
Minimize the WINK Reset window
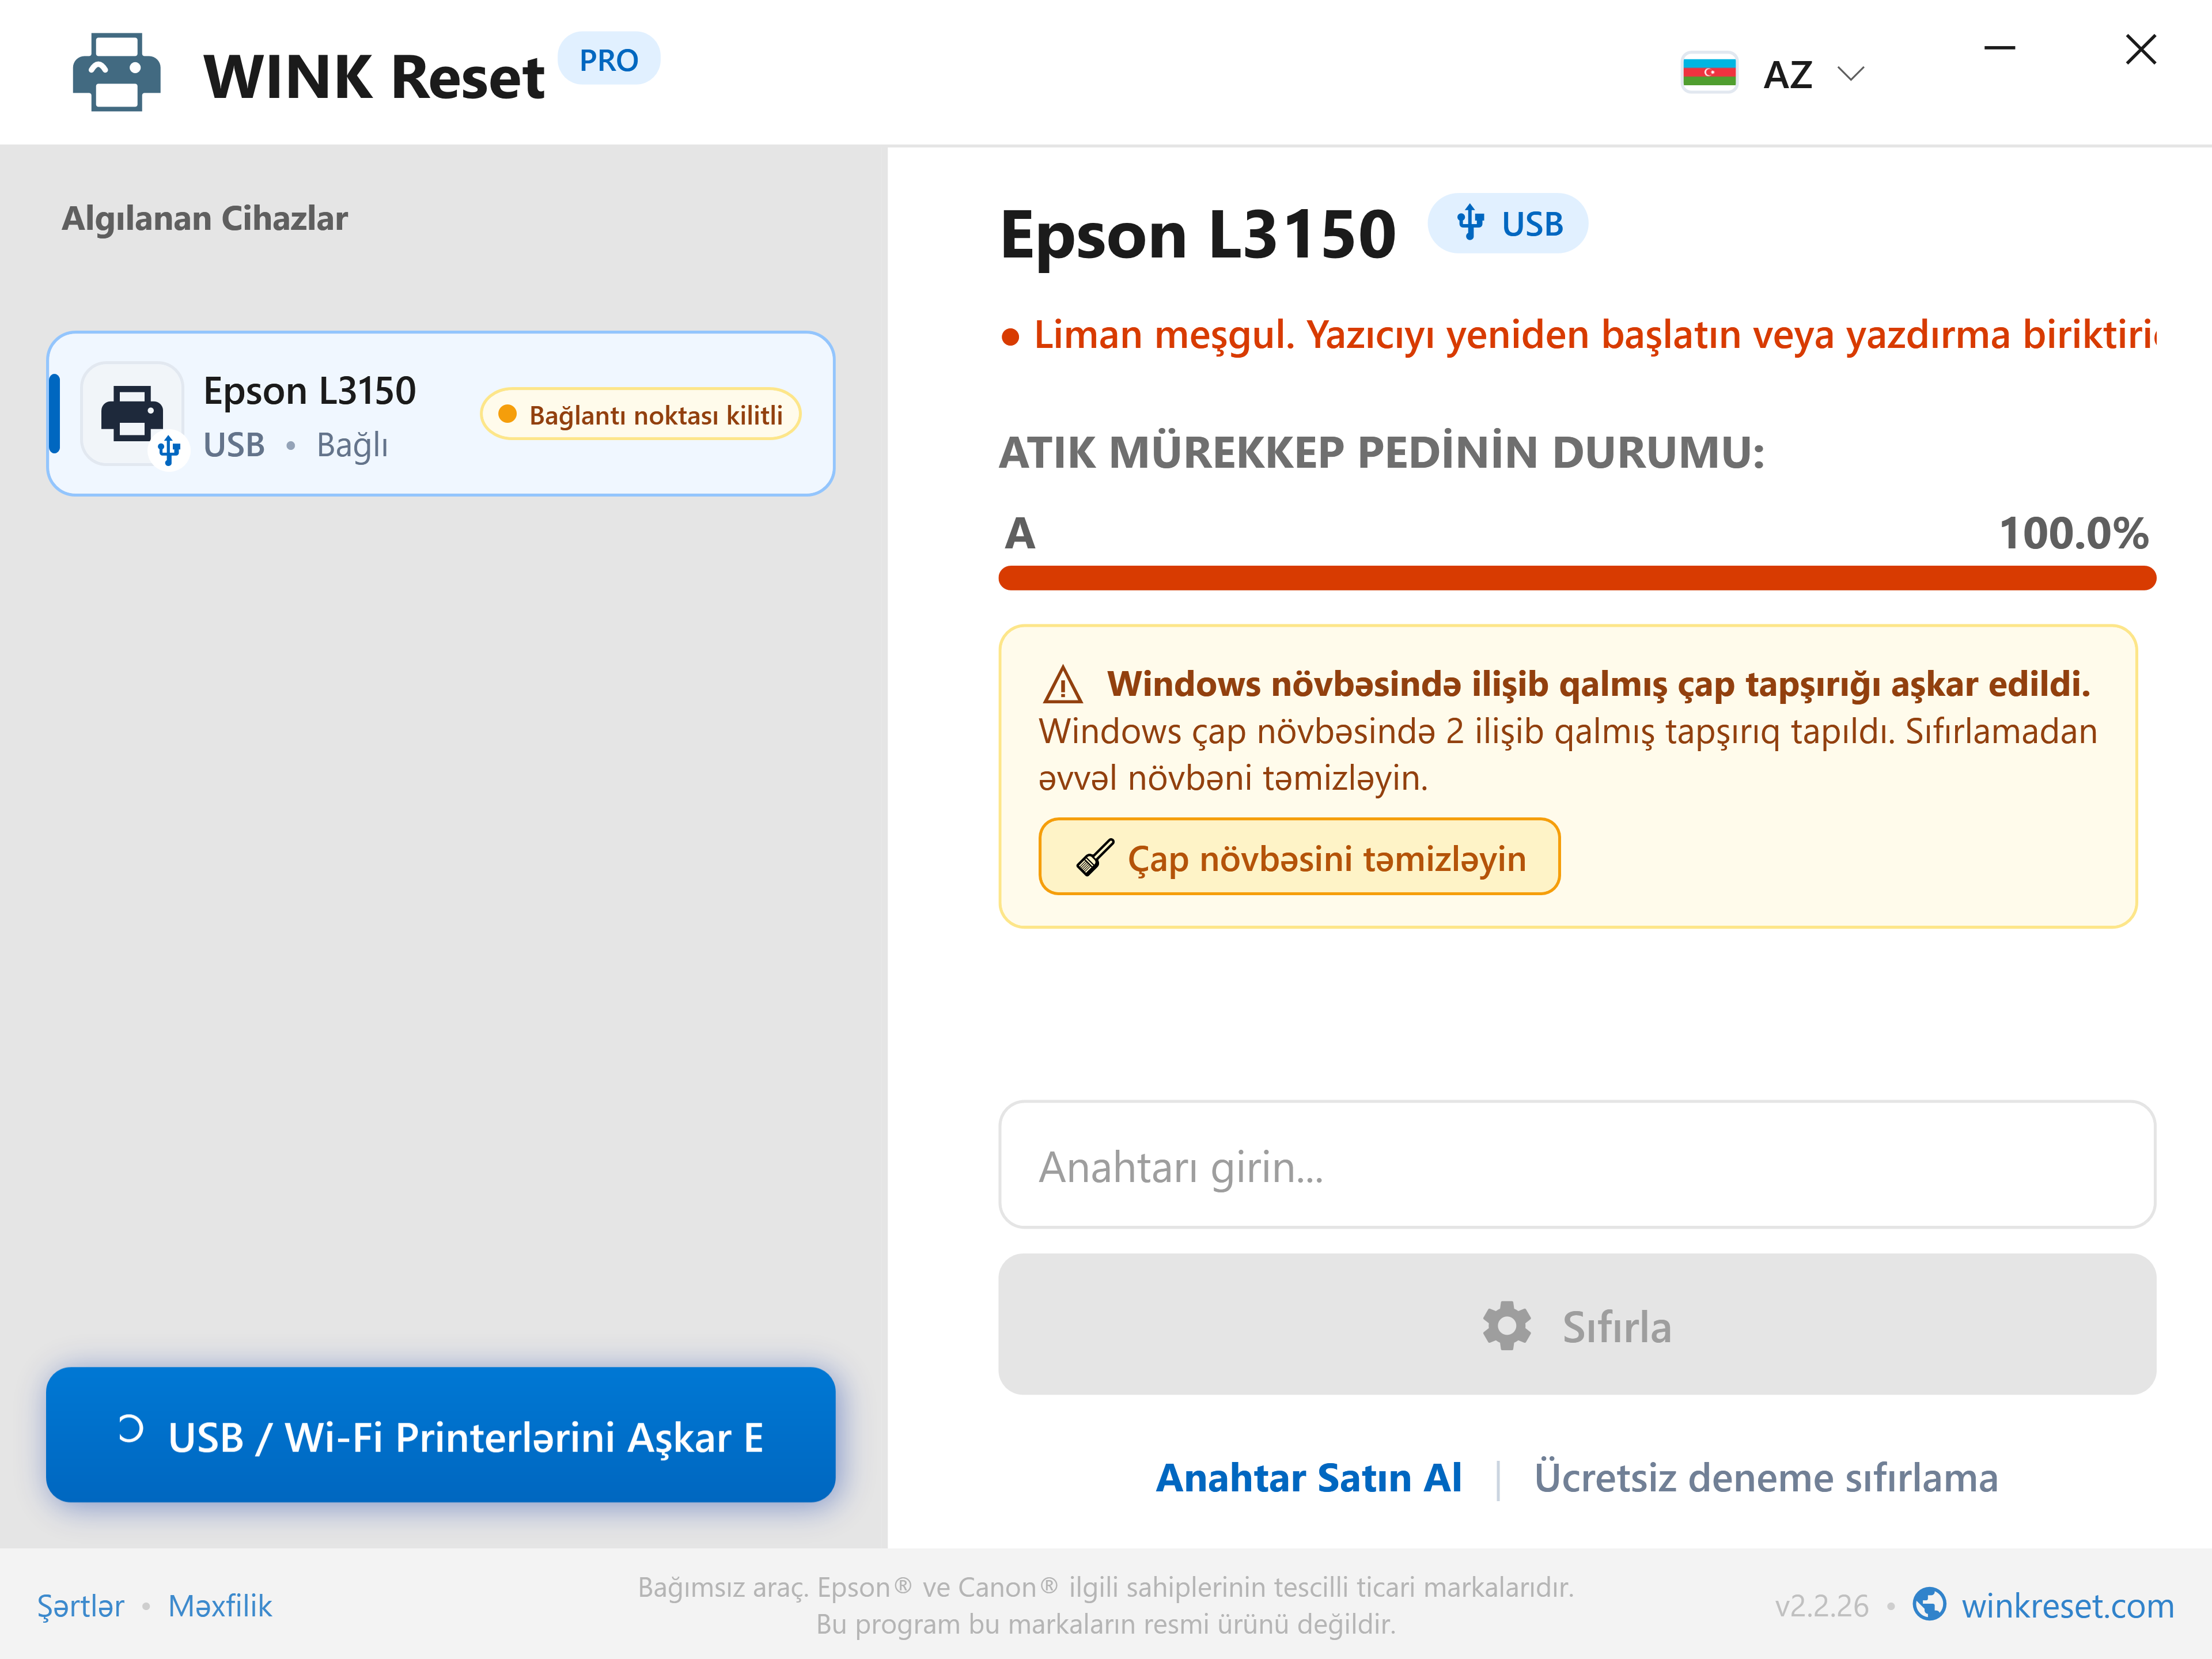pos(1999,48)
